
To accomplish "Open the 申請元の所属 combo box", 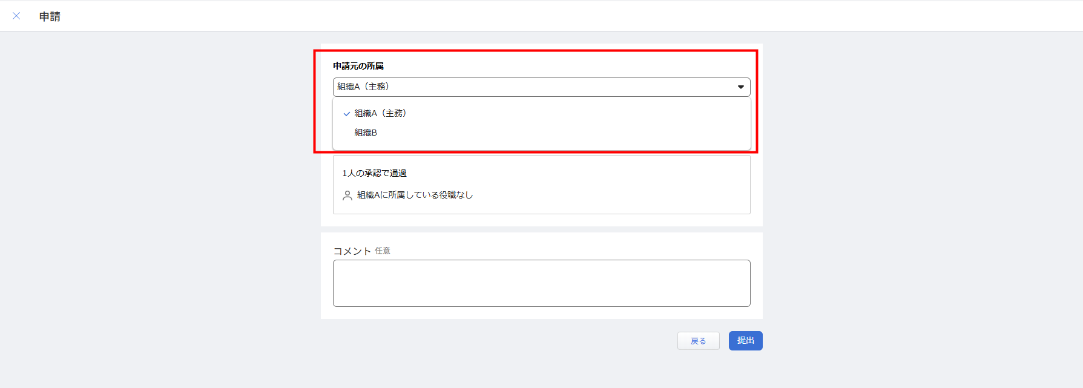I will point(533,87).
